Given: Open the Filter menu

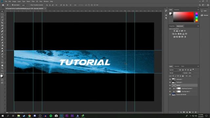Looking at the screenshot, I should point(33,1).
